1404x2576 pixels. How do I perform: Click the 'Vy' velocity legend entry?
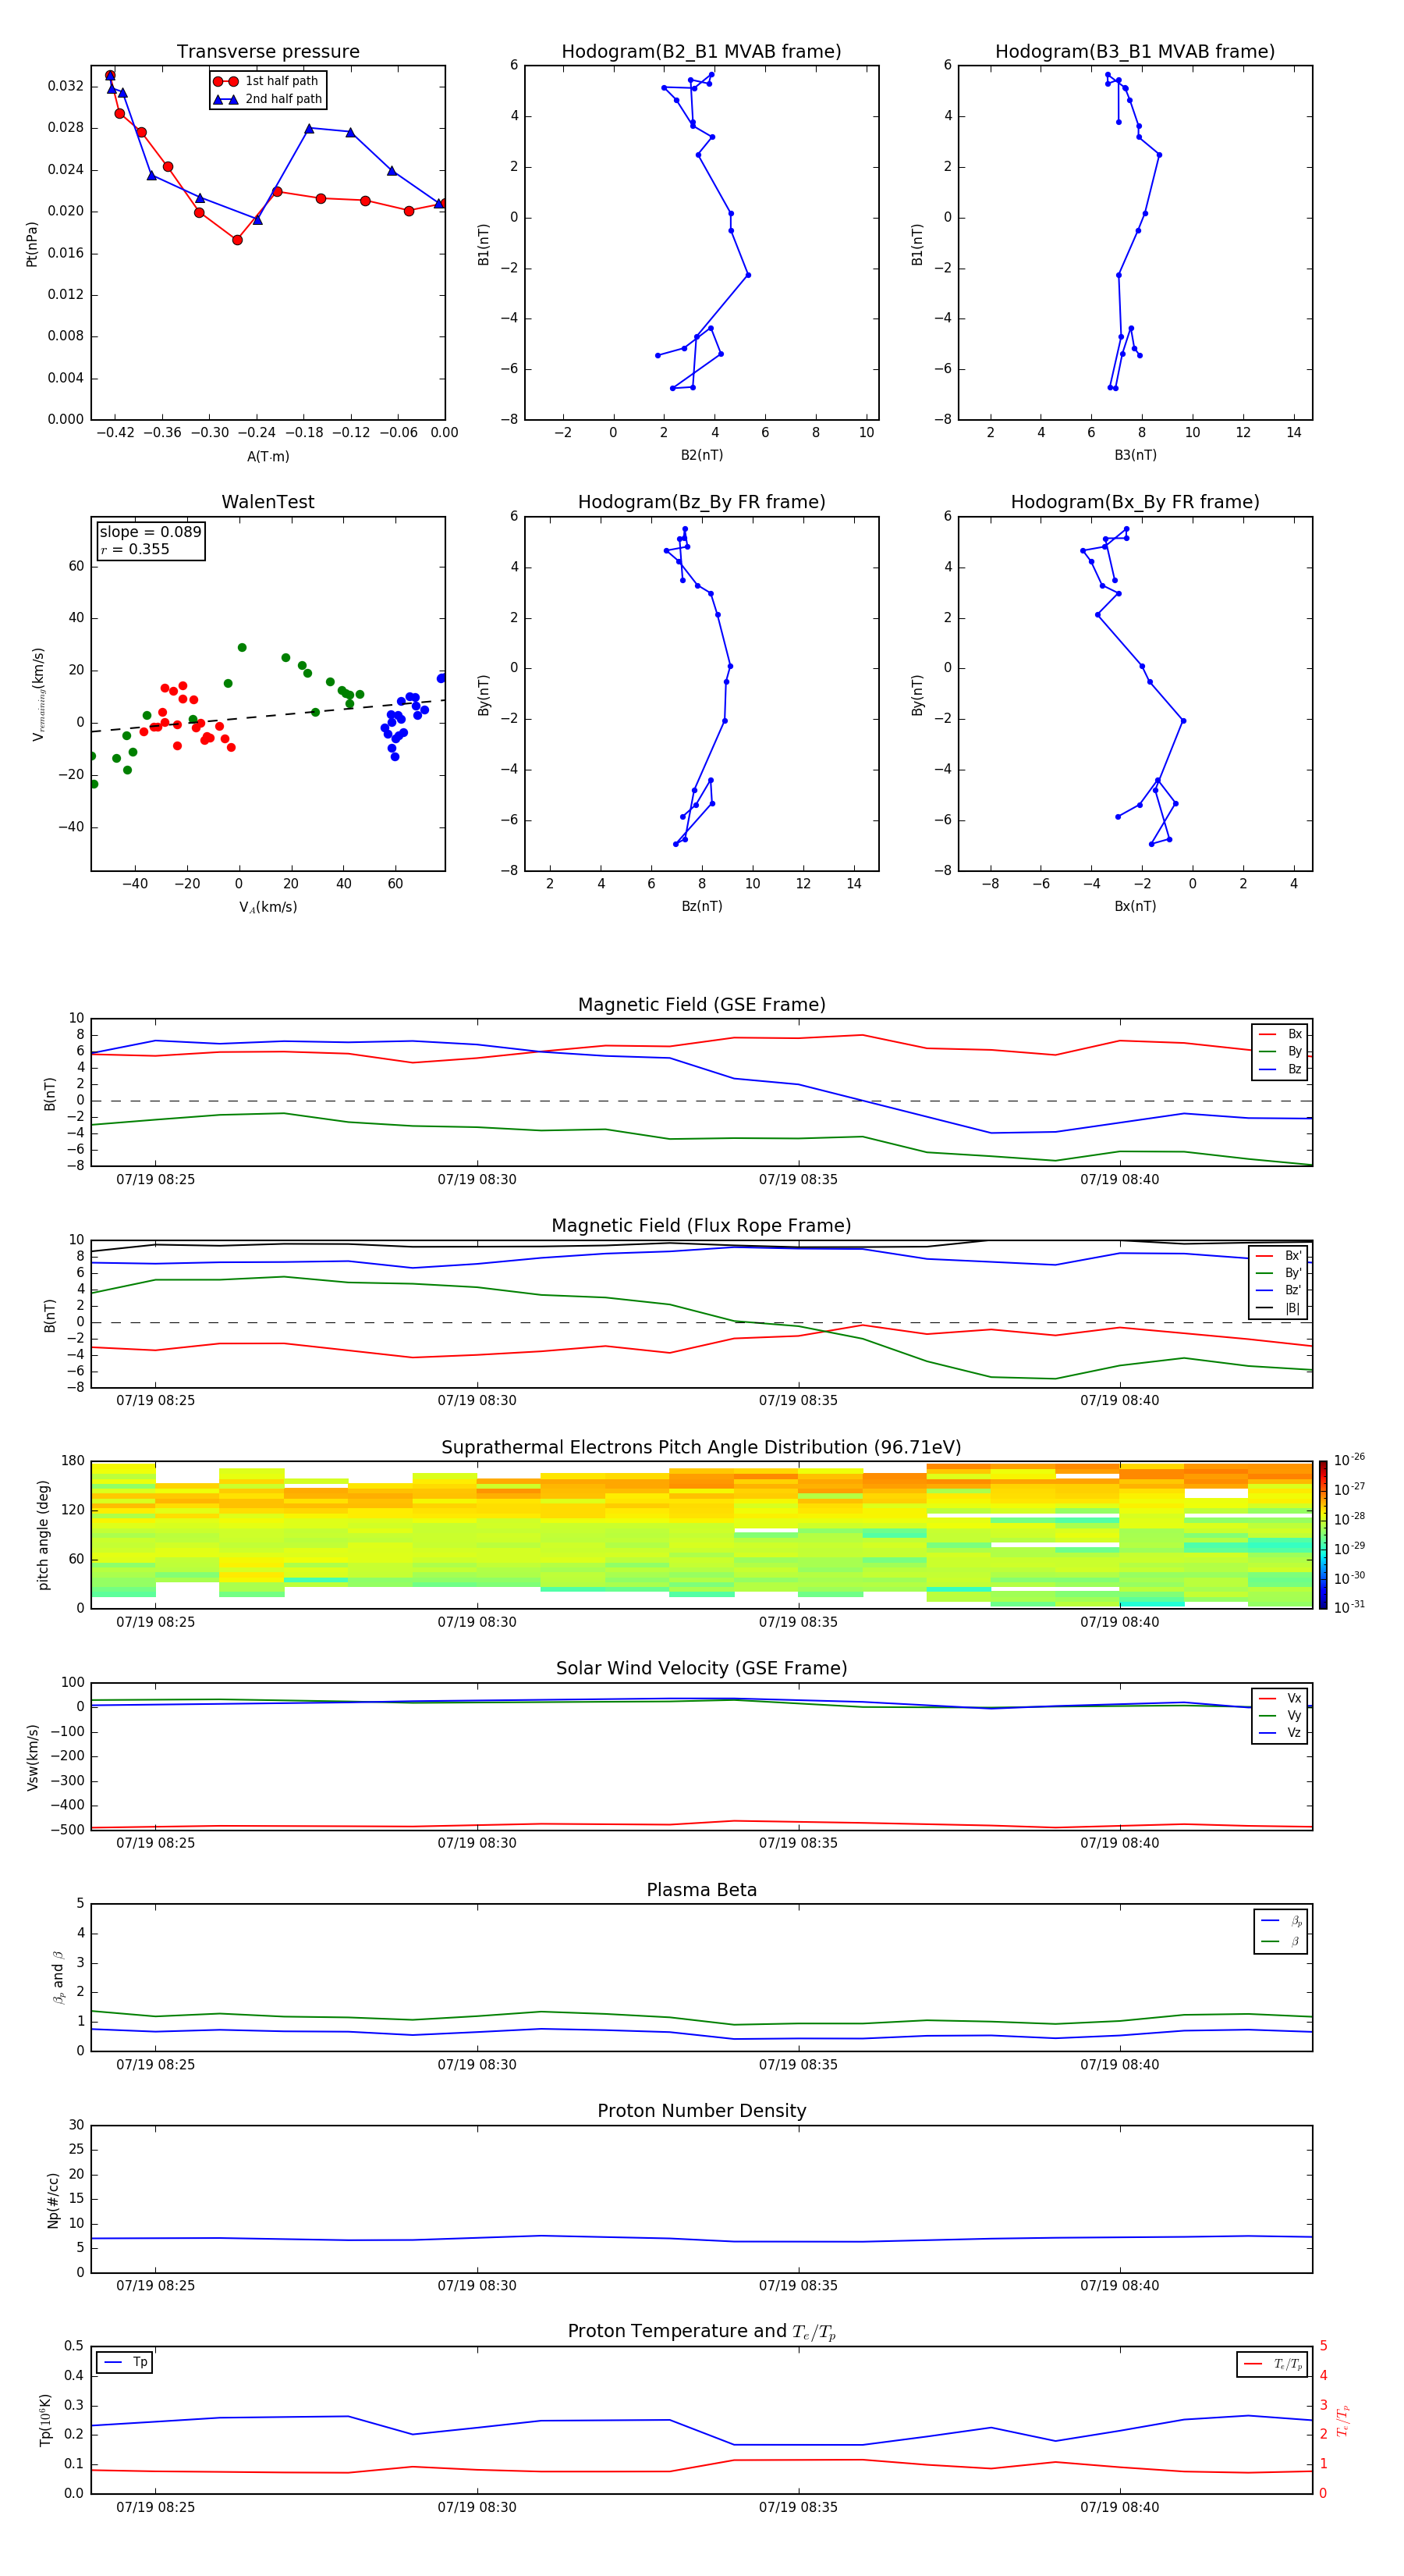pos(1280,1715)
